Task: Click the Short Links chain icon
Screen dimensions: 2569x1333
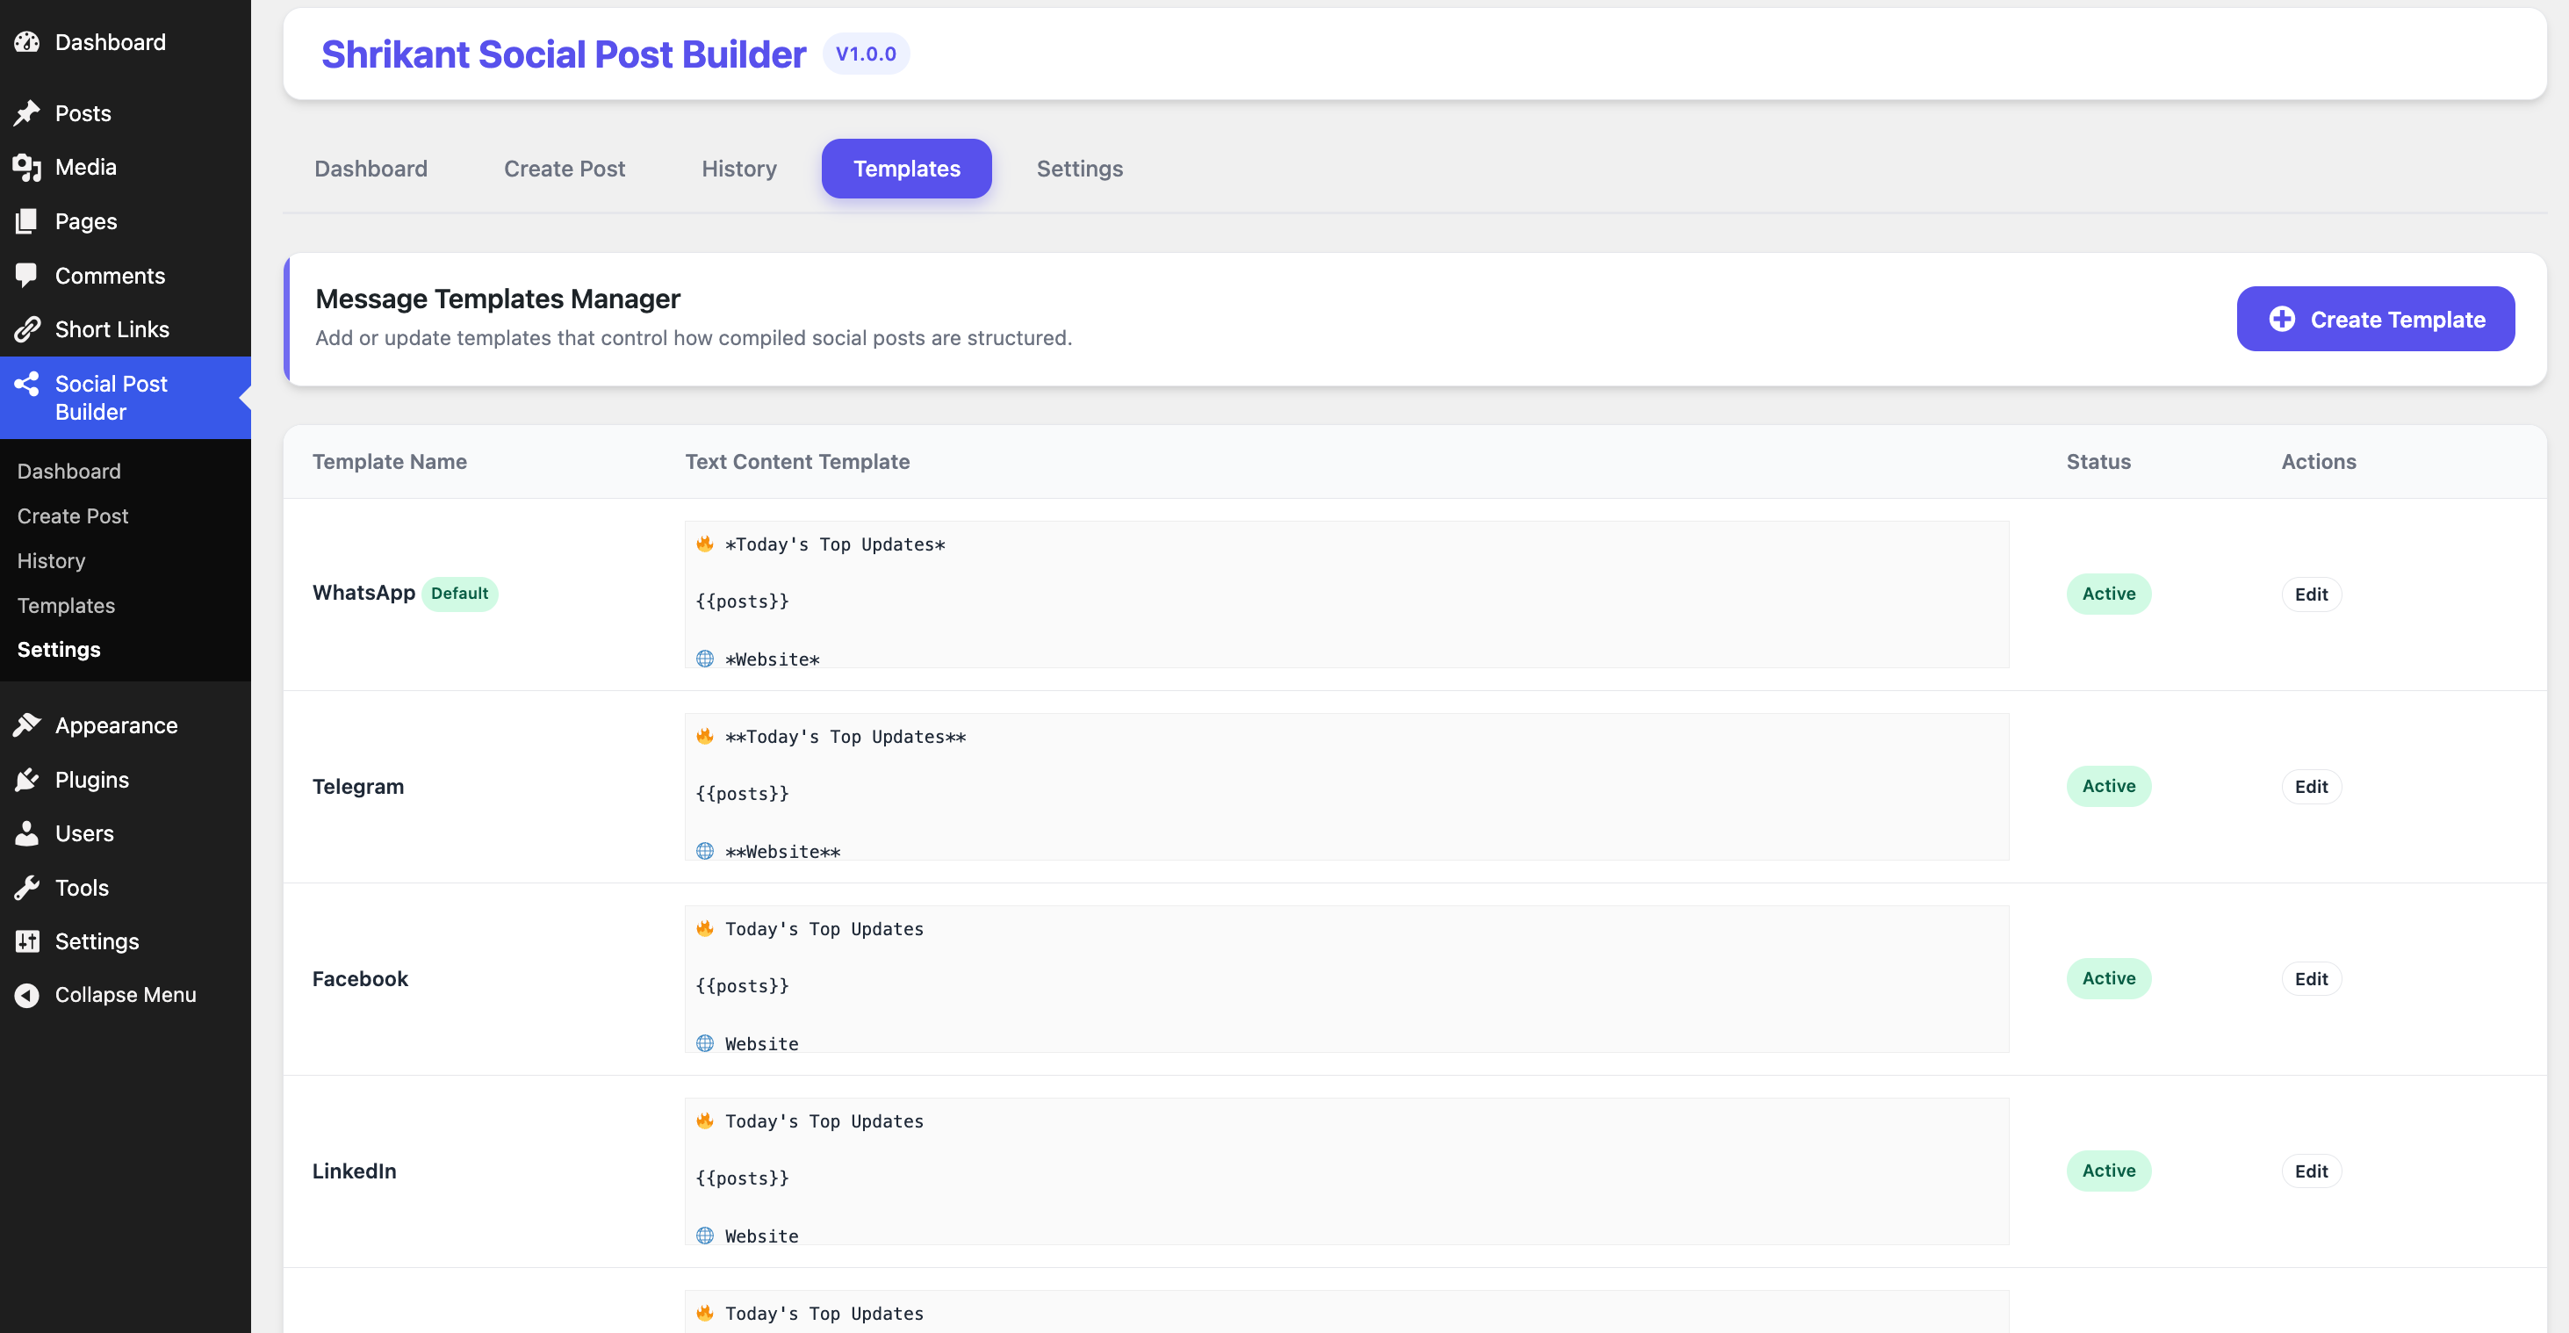Action: 27,329
